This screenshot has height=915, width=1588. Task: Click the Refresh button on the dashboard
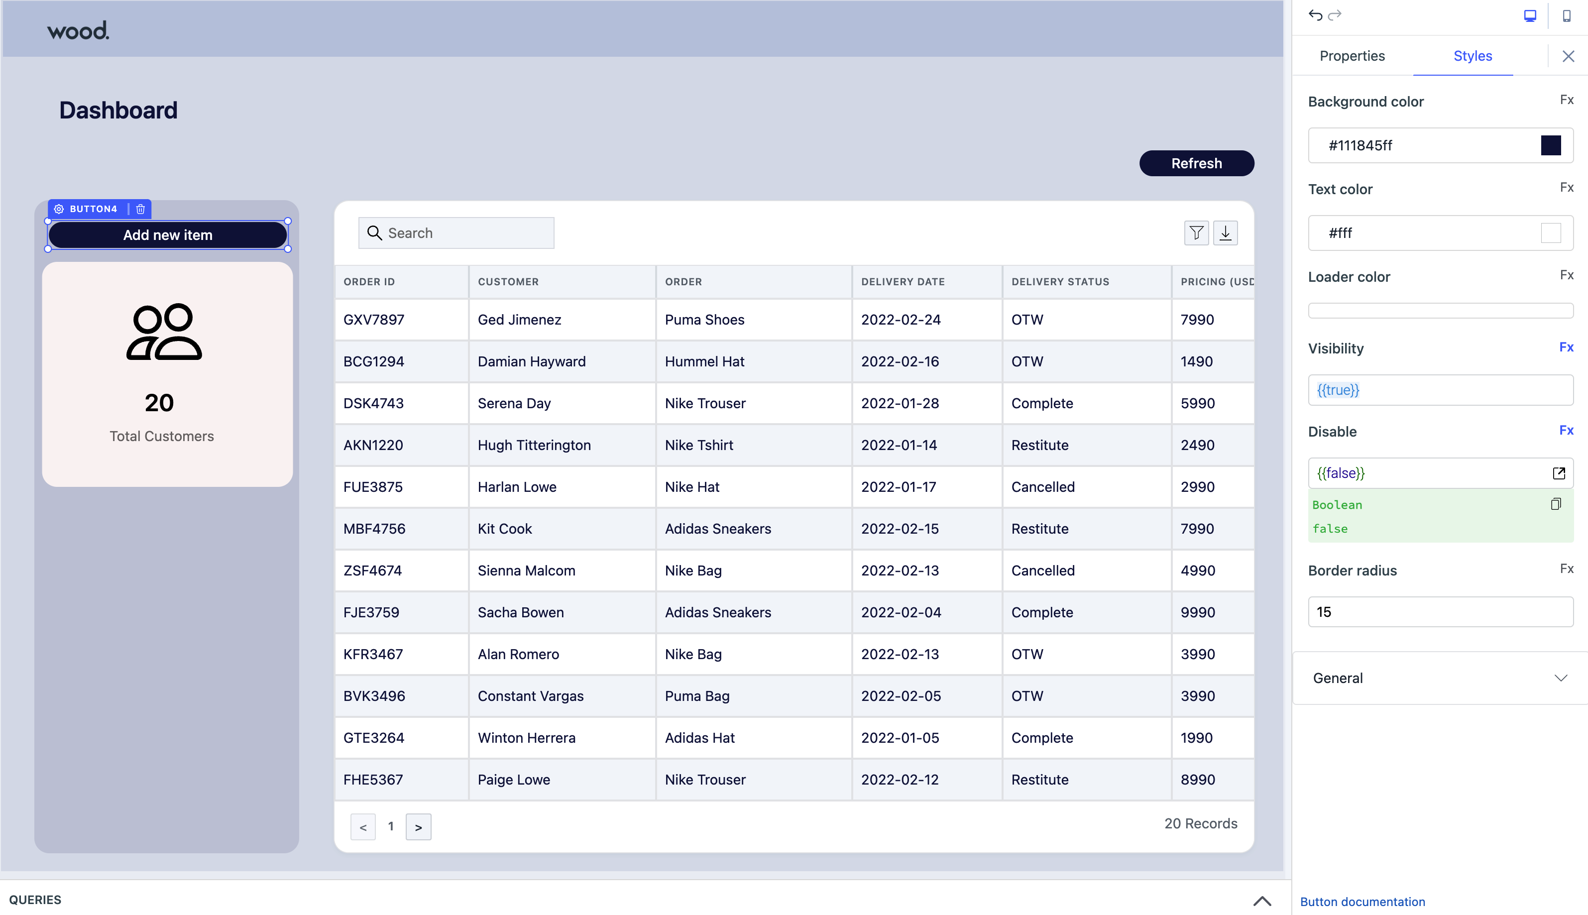point(1196,162)
